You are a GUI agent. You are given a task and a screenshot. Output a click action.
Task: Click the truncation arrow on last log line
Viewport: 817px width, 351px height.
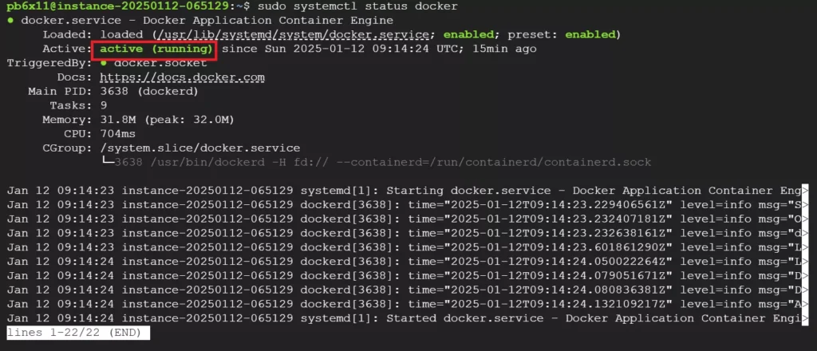click(x=805, y=318)
